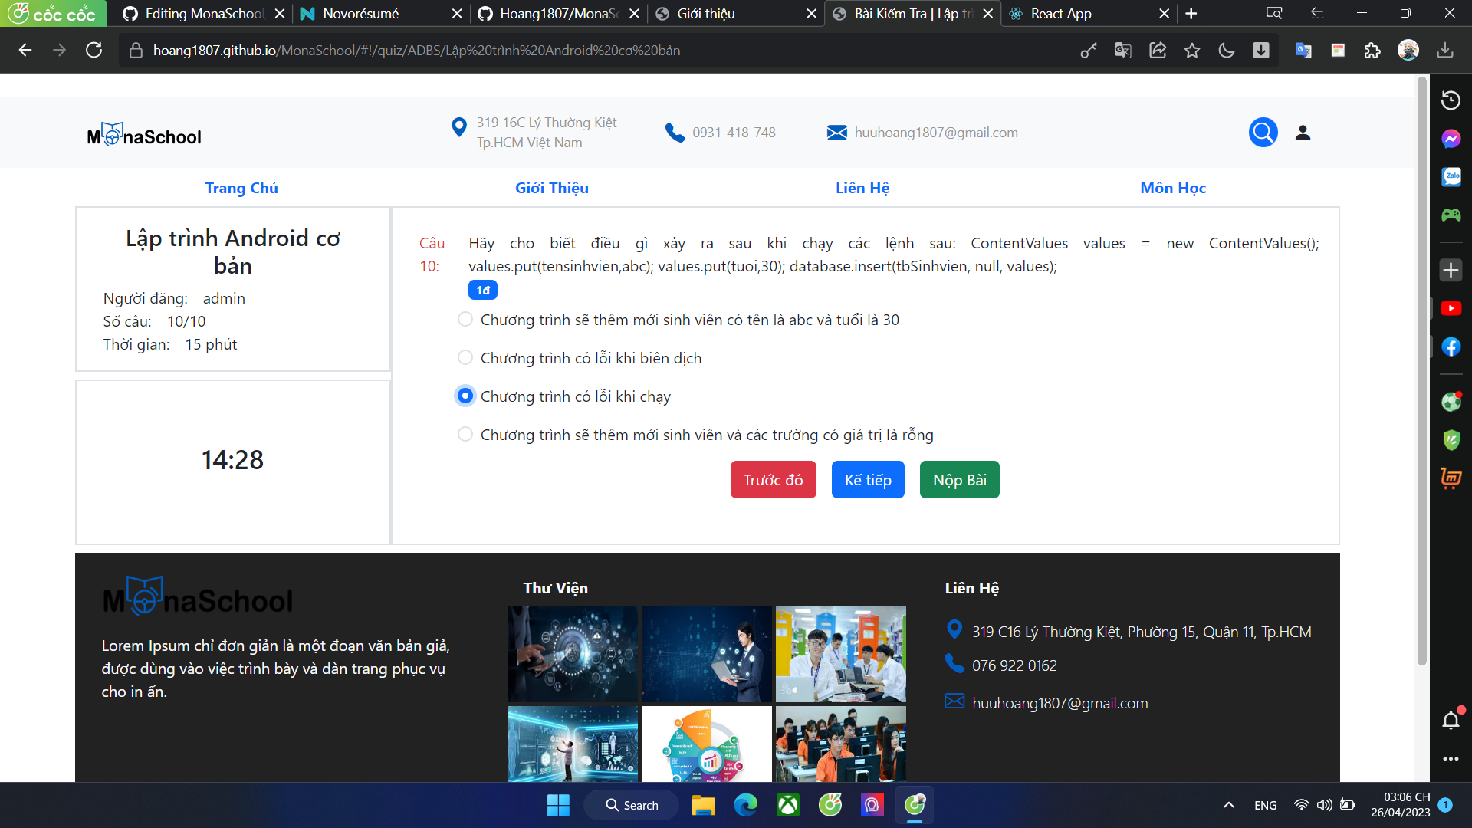1472x828 pixels.
Task: Open Messenger from the right sidebar
Action: coord(1451,138)
